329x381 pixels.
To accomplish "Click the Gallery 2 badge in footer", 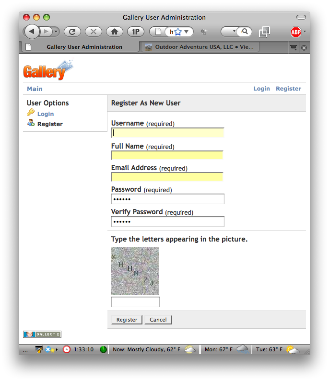I will click(x=42, y=334).
